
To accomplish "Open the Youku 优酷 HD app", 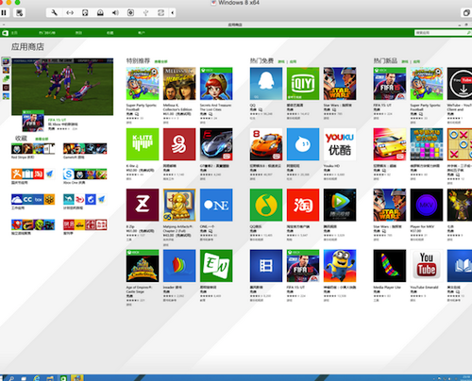I will [340, 144].
